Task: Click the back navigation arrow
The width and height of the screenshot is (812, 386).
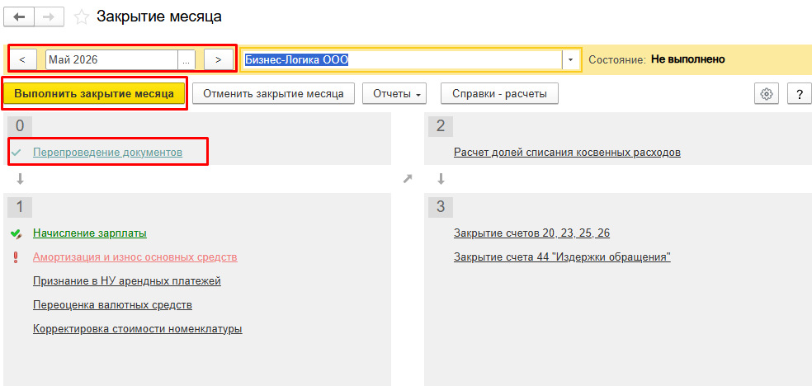Action: 20,17
